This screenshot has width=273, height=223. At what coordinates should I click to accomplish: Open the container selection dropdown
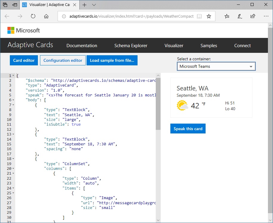click(x=216, y=66)
